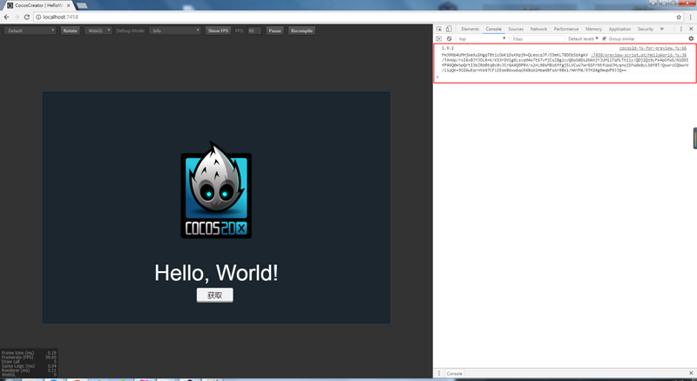Screen dimensions: 697x381
Task: Select the Console tab in bottom drawer
Action: 454,373
